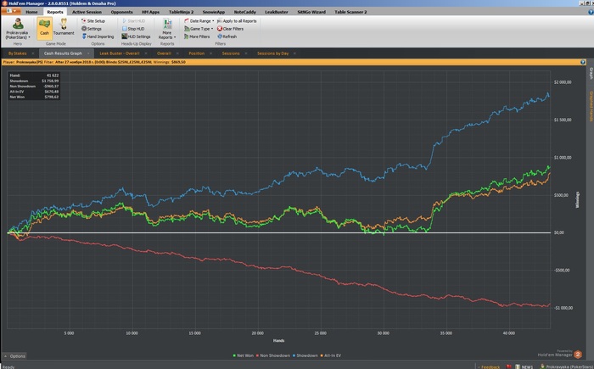Open the Overall report tab
This screenshot has width=594, height=369.
[164, 53]
